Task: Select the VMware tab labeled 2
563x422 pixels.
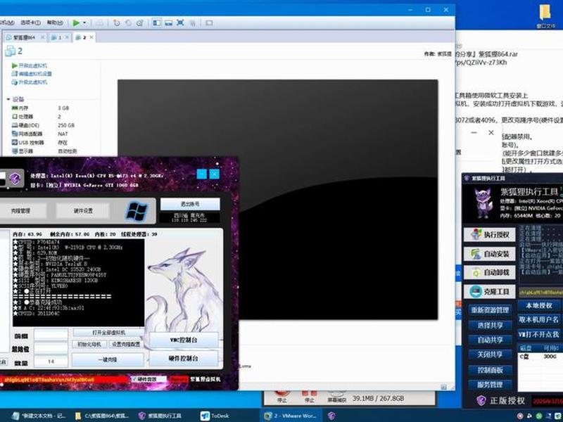Action: point(84,37)
